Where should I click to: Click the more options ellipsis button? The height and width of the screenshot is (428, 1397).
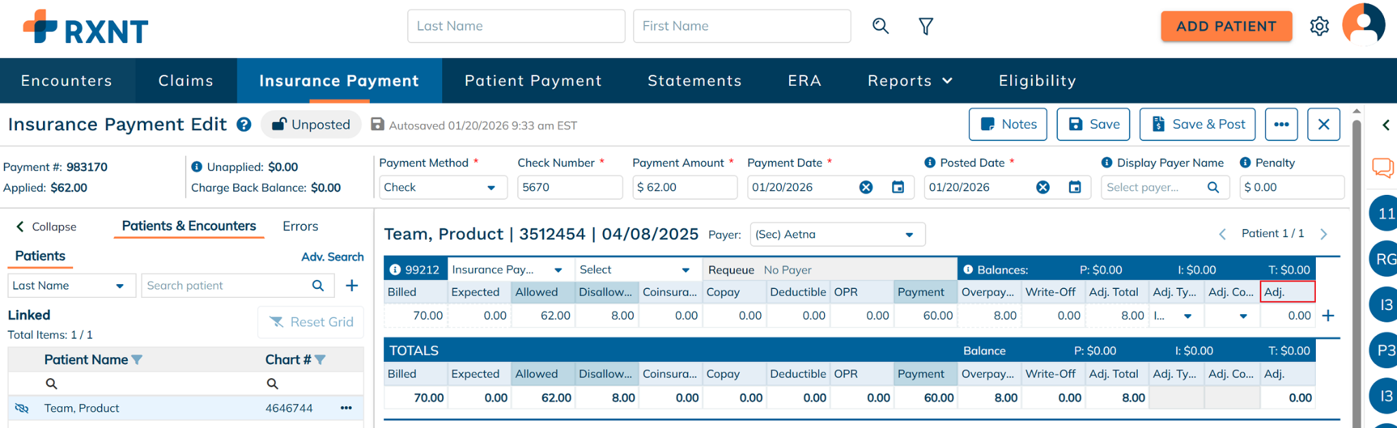[1281, 125]
